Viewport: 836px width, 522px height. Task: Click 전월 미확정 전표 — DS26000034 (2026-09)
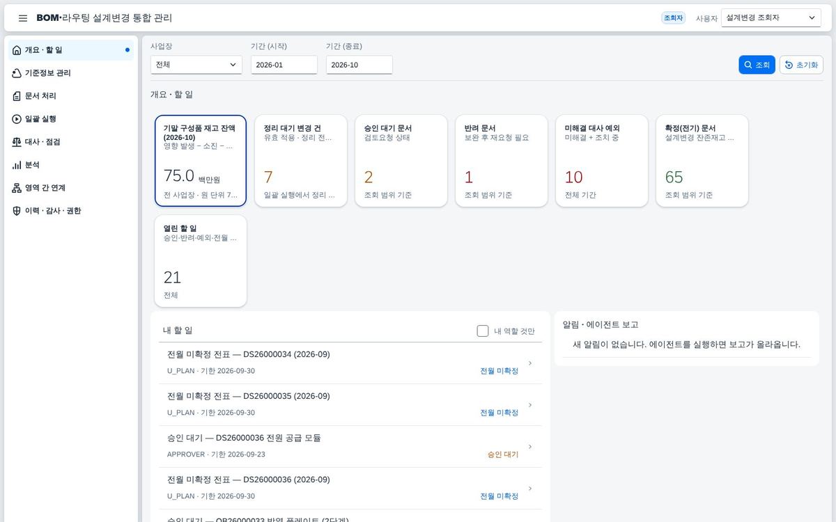[x=249, y=354]
